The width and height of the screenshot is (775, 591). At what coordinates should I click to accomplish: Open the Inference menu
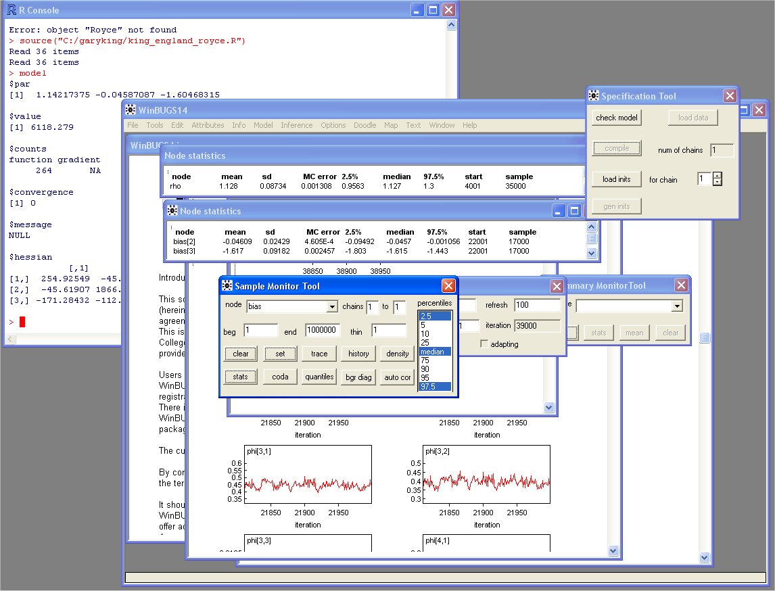click(x=296, y=125)
